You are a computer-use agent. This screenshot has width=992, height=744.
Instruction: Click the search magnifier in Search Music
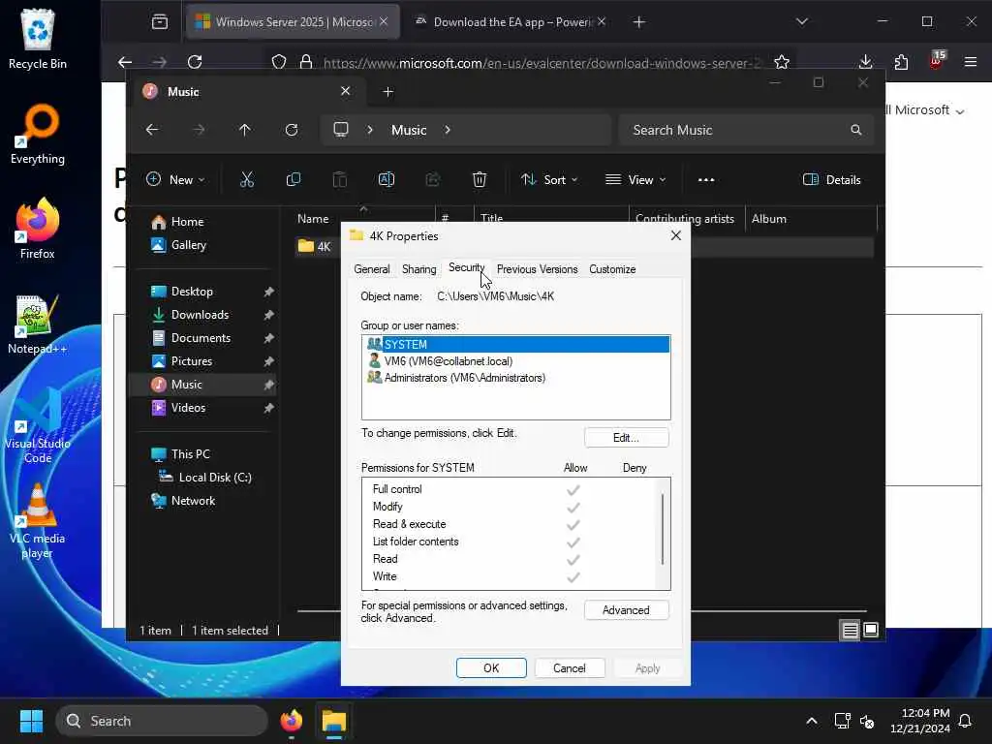(x=856, y=130)
